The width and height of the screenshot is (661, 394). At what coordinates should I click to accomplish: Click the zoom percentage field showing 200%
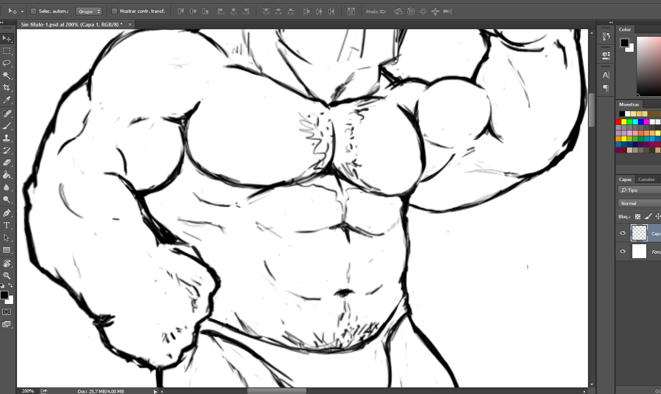[28, 391]
